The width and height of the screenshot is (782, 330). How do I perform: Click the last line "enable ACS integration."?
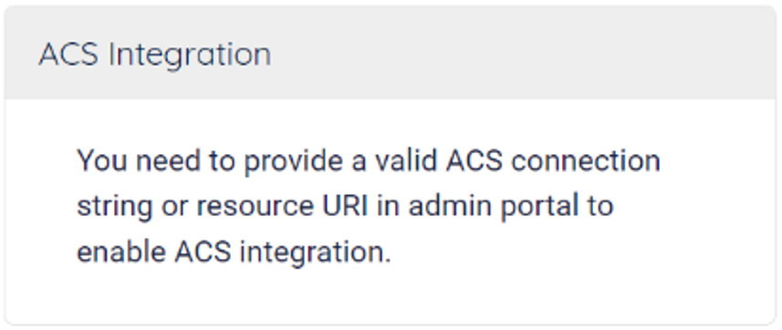tap(234, 253)
